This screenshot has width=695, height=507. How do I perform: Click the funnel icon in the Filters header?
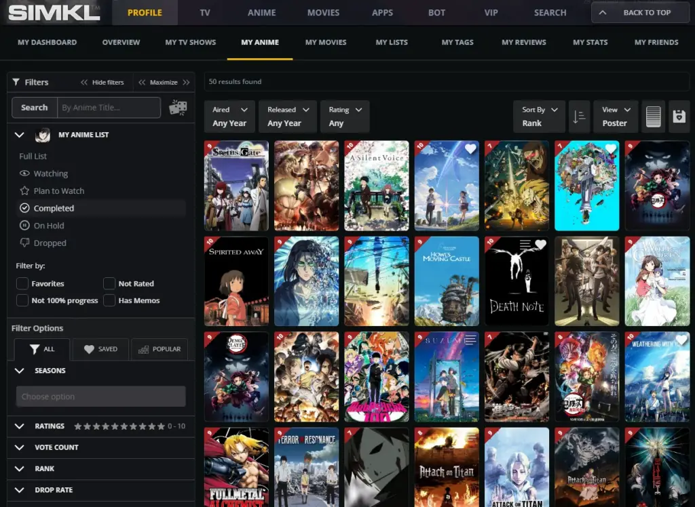point(16,82)
